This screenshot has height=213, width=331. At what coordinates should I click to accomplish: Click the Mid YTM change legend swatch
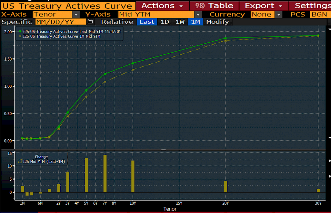(20, 161)
